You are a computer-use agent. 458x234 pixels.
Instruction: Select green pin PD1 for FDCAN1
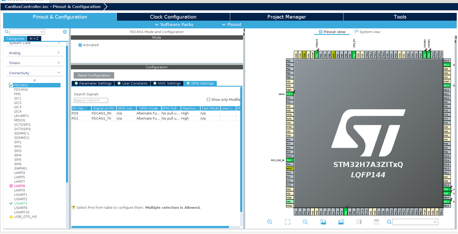pyautogui.click(x=424, y=55)
